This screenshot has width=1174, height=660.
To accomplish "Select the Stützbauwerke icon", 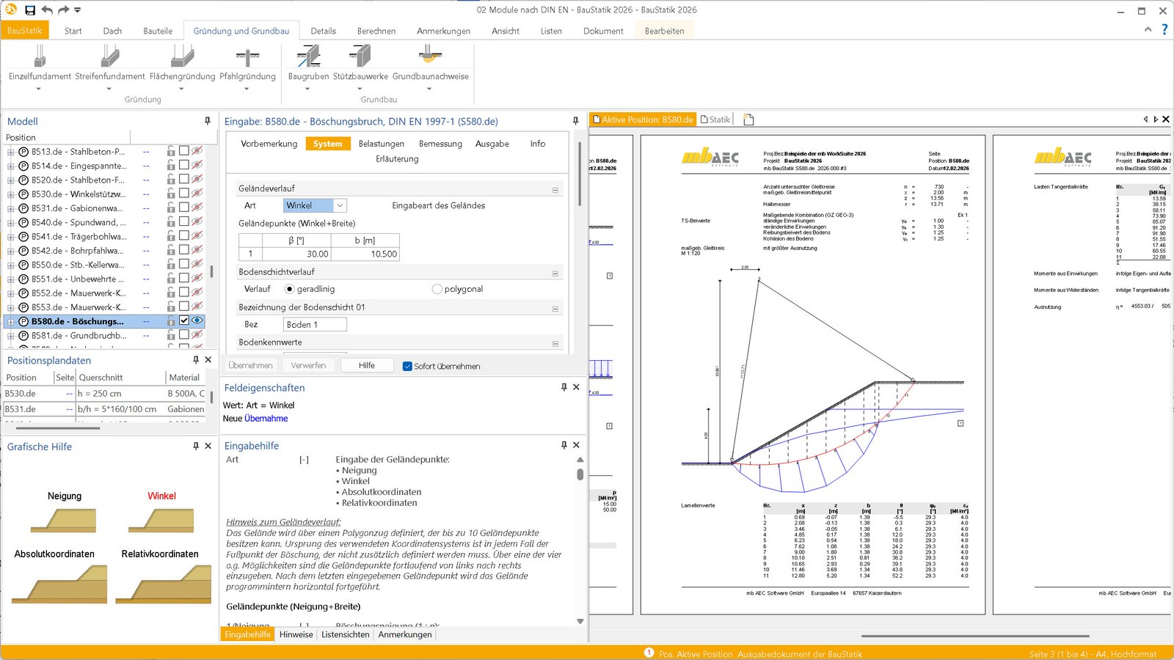I will 360,57.
